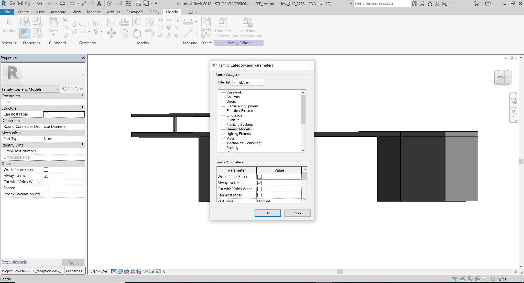Open the Manage menu
524x283 pixels.
(x=94, y=12)
